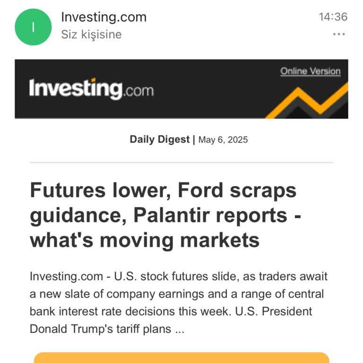Image resolution: width=363 pixels, height=363 pixels.
Task: Open the three-dot more options menu
Action: (x=339, y=34)
